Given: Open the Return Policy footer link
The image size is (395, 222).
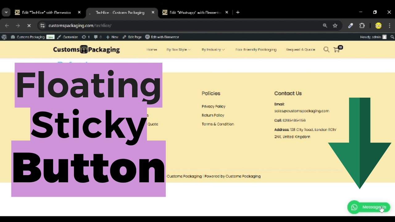Looking at the screenshot, I should click(213, 115).
